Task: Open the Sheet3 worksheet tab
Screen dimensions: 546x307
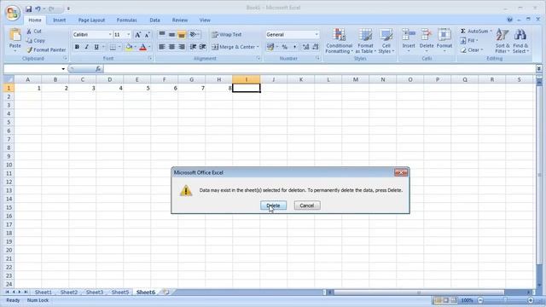Action: click(x=95, y=292)
